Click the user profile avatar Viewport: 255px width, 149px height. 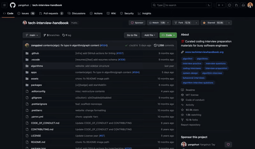click(x=250, y=5)
